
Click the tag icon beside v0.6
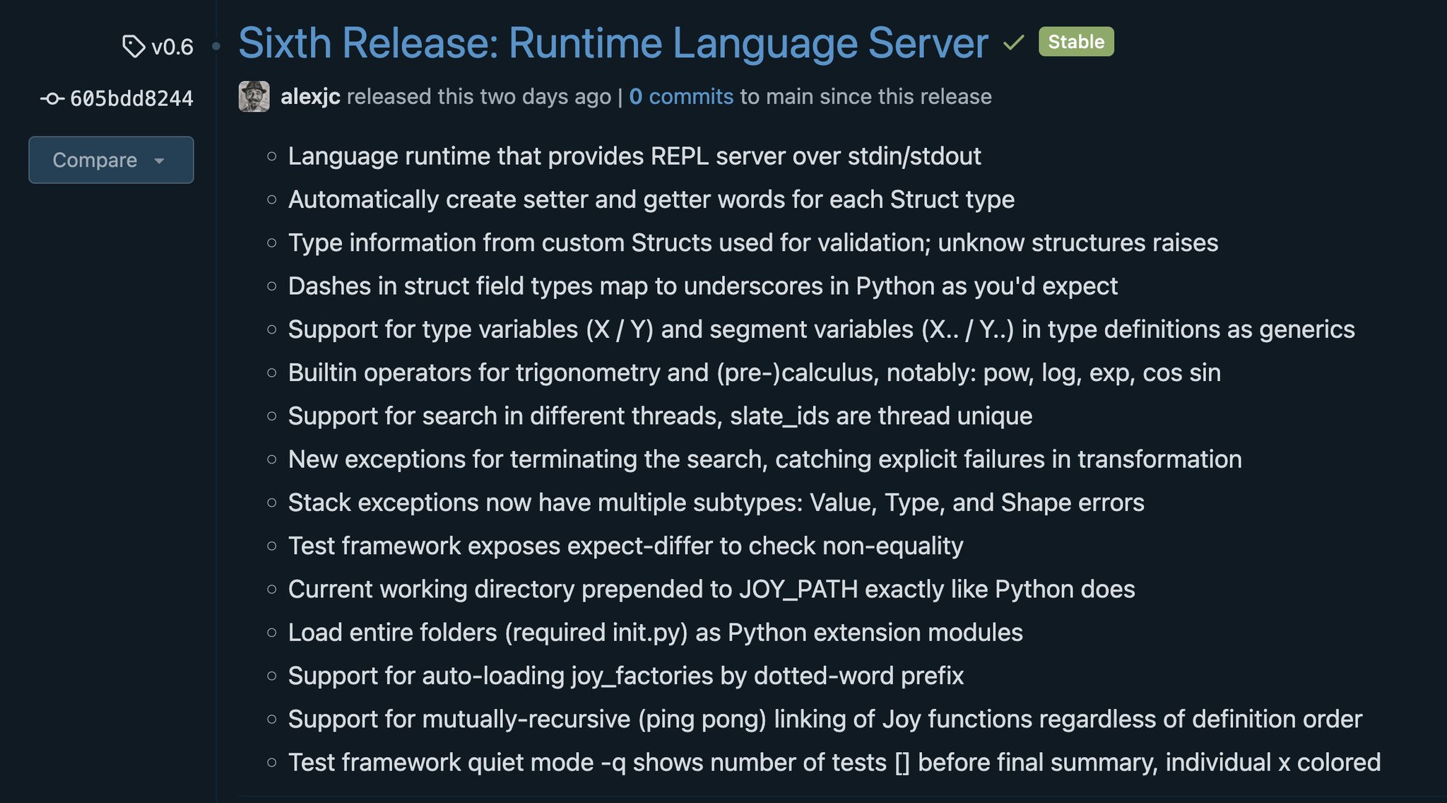coord(133,47)
